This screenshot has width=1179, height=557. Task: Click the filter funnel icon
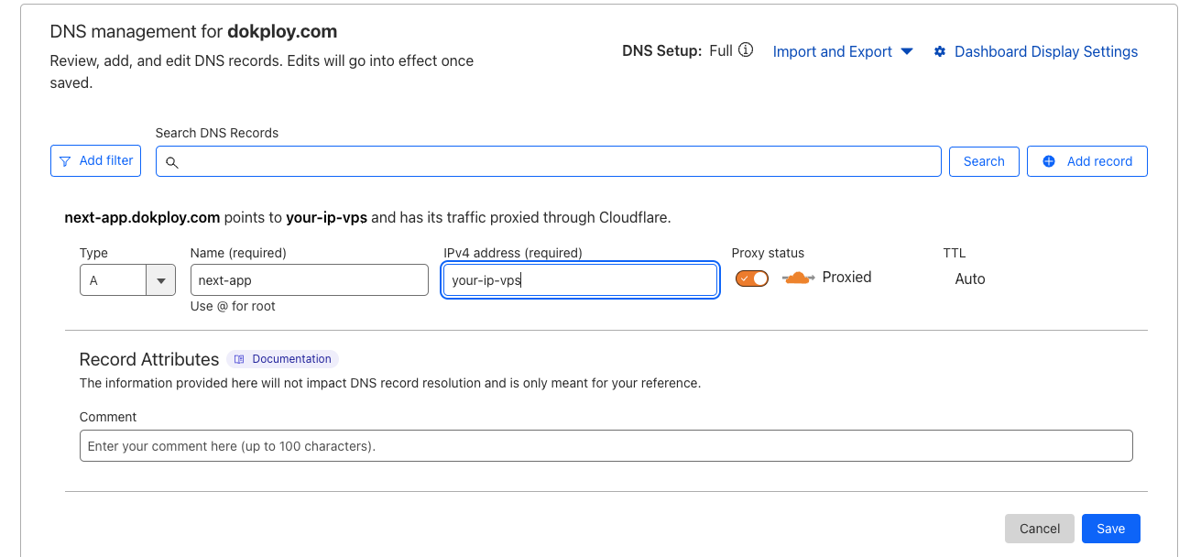(x=65, y=161)
